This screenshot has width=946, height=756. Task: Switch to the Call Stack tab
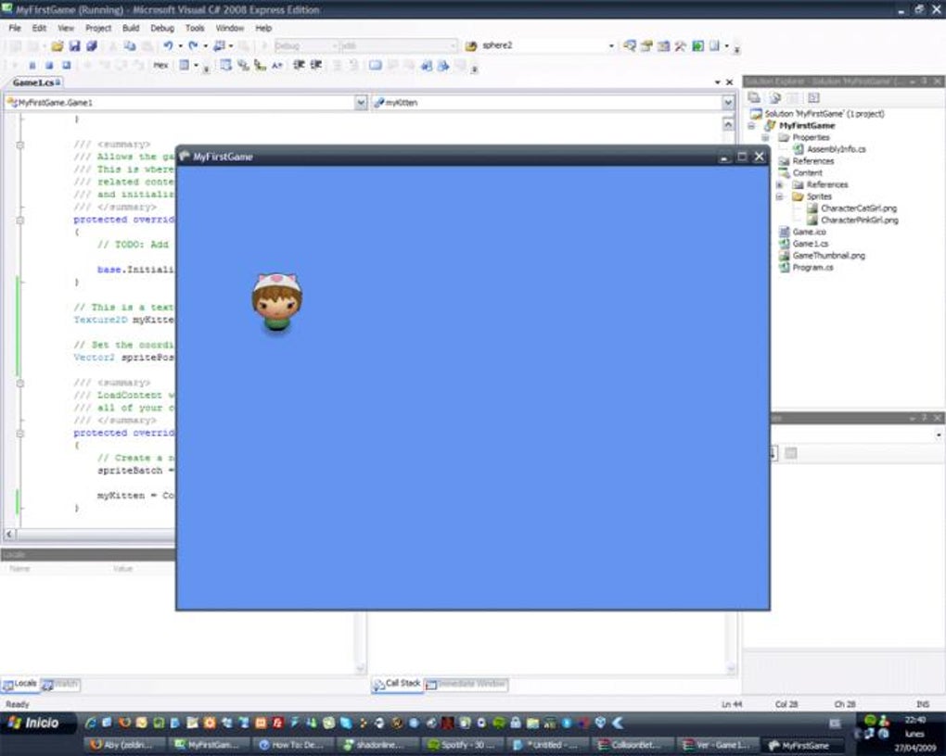397,684
